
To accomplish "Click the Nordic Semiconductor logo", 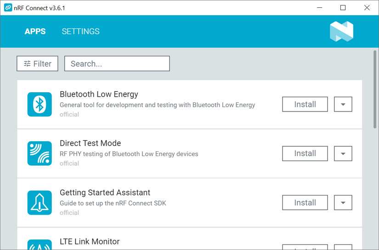I will (341, 31).
